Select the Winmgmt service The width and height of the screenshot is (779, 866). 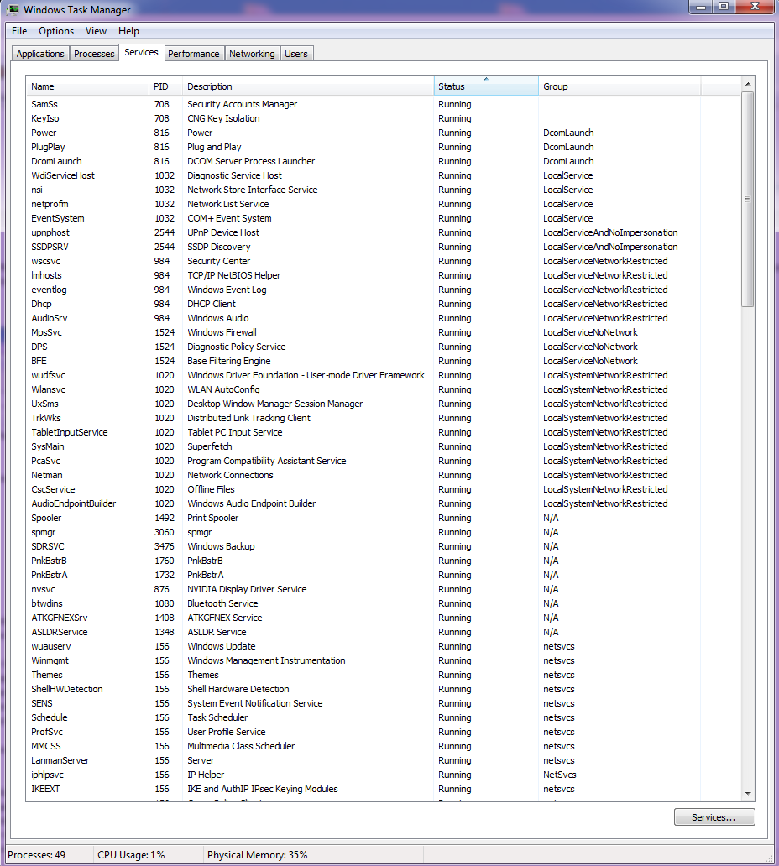tap(383, 661)
